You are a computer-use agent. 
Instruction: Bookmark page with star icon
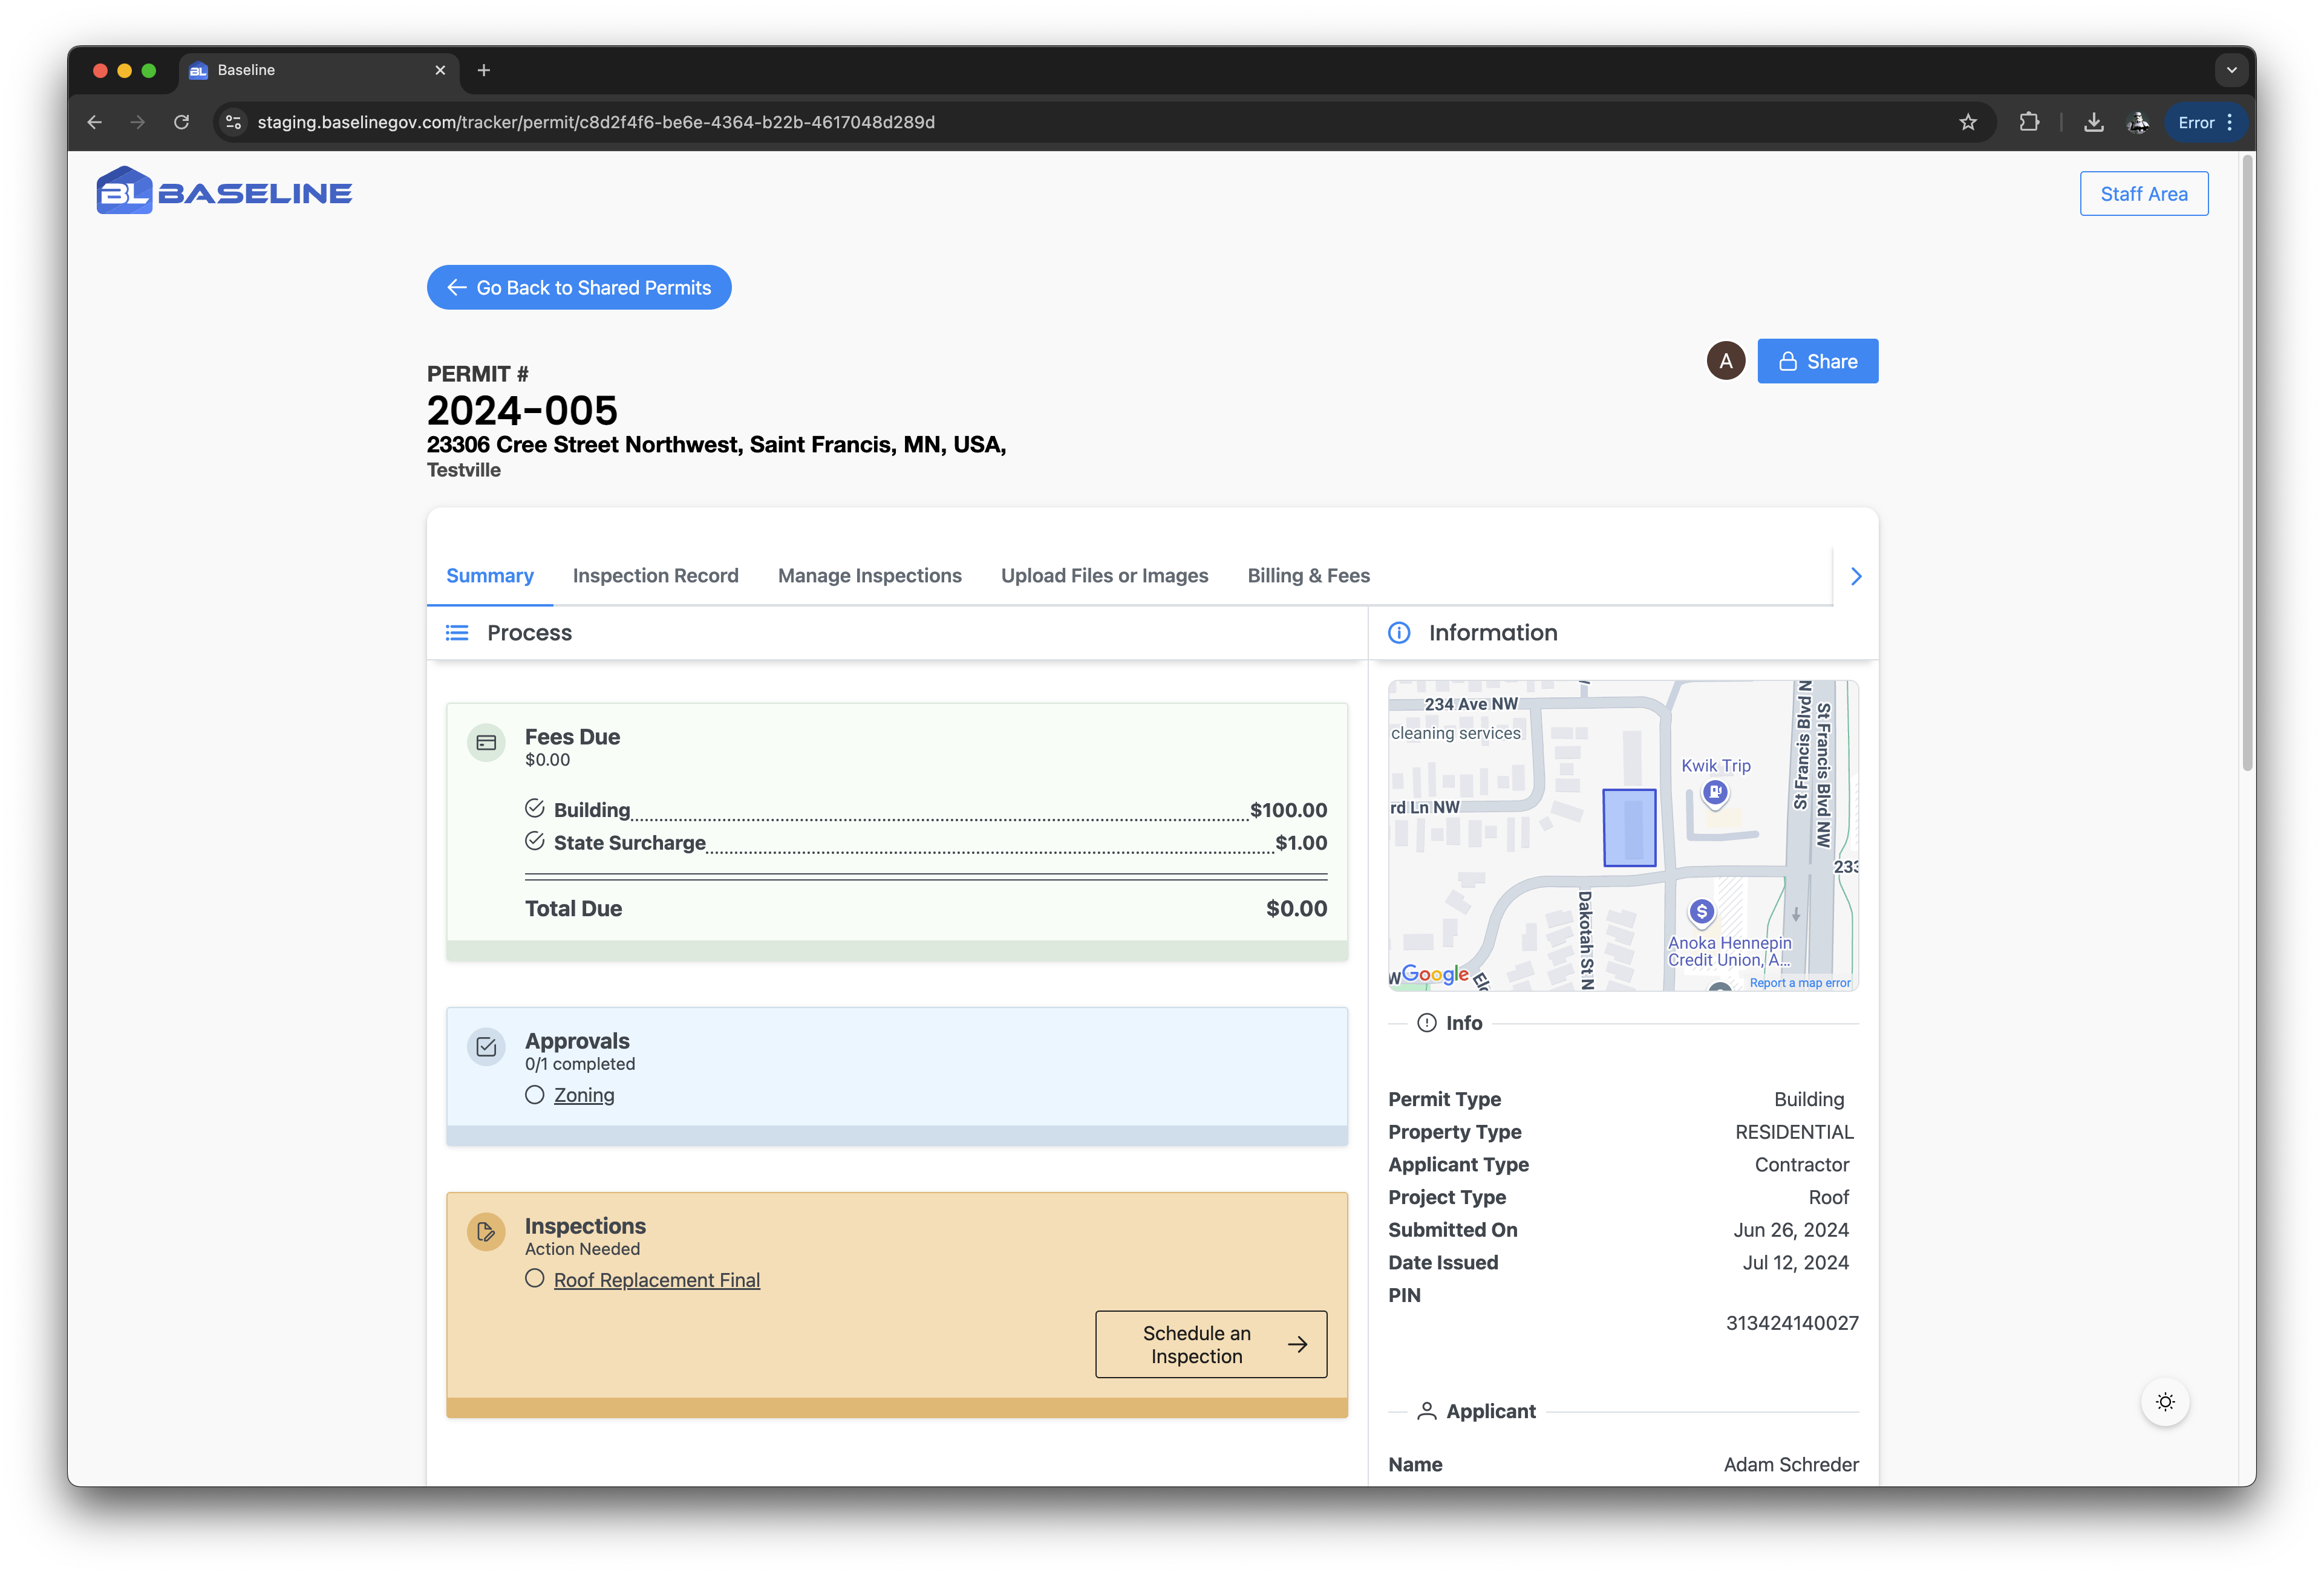1968,122
